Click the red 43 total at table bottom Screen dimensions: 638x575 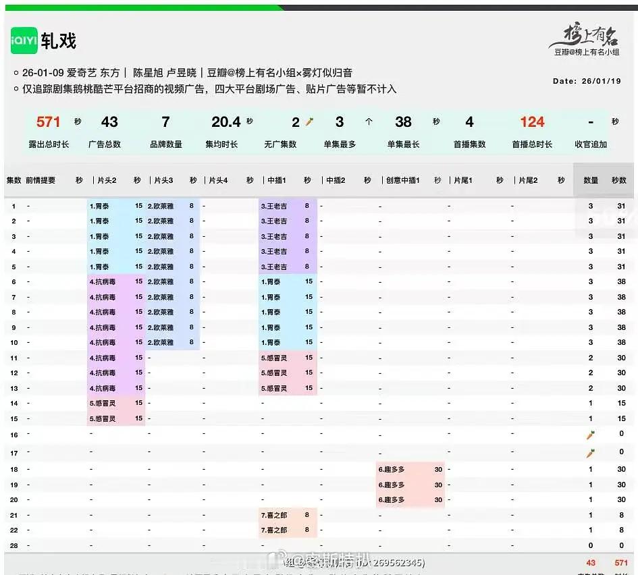[x=591, y=564]
